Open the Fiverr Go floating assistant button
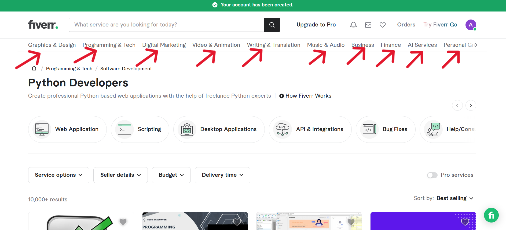Image resolution: width=506 pixels, height=230 pixels. click(491, 215)
